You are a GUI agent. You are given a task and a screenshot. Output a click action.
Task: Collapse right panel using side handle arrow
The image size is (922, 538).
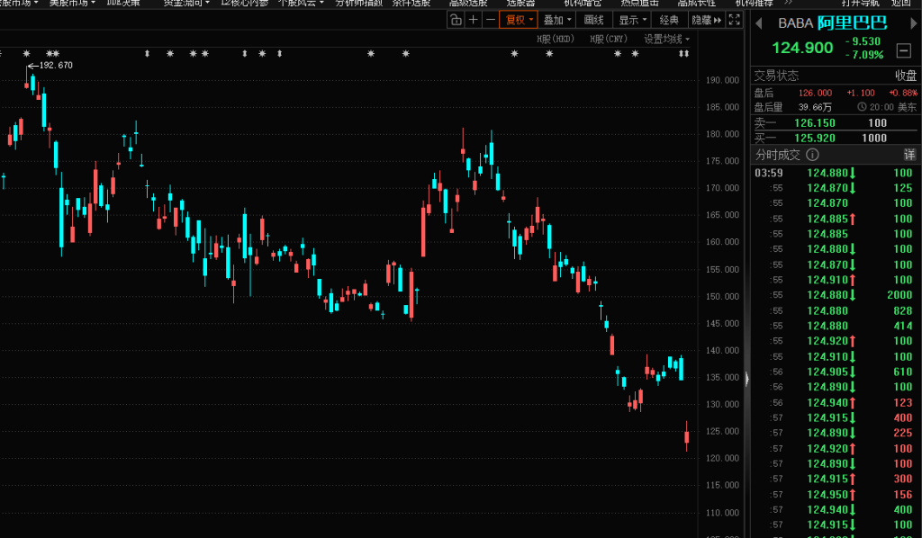(746, 380)
